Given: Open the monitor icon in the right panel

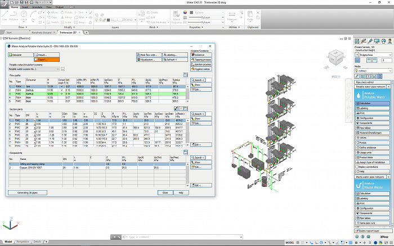Looking at the screenshot, I should pos(377,41).
